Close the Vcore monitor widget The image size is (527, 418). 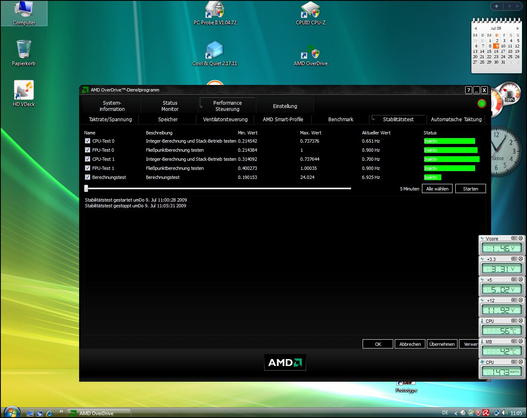pos(520,238)
